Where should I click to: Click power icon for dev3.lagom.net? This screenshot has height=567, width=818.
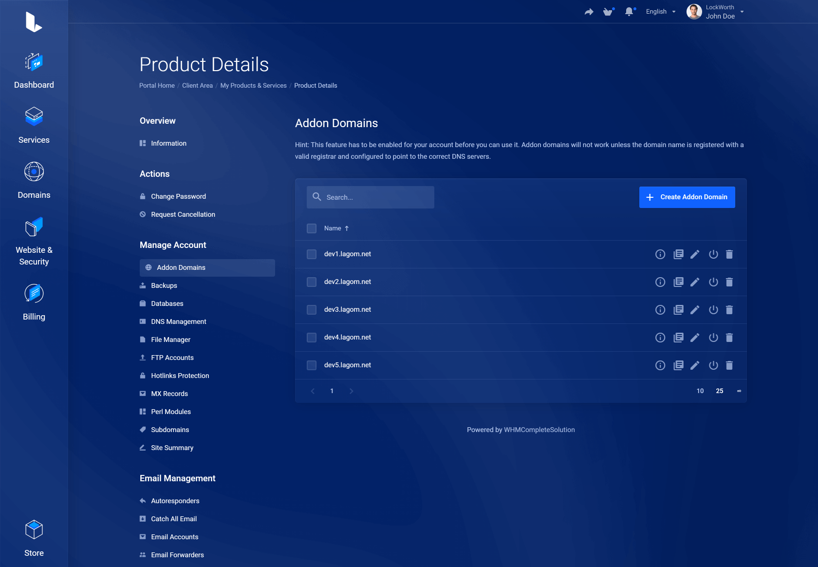tap(713, 310)
